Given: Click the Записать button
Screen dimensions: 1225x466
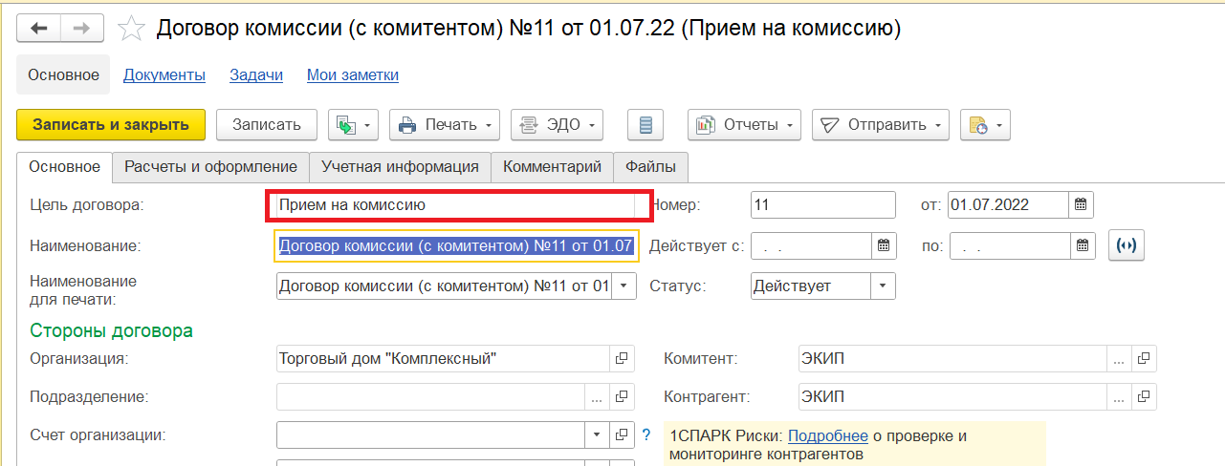Looking at the screenshot, I should (267, 124).
